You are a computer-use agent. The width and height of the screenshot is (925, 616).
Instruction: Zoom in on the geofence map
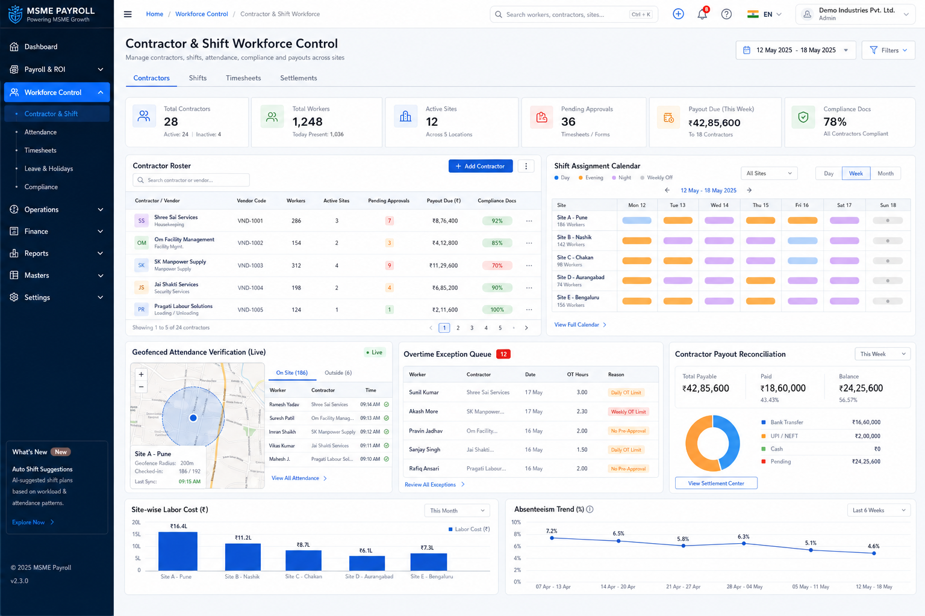click(141, 374)
